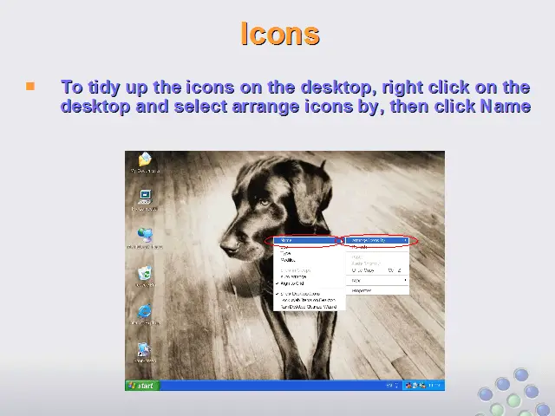Screen dimensions: 555x416
Task: Toggle Align to Grid option
Action: (295, 283)
